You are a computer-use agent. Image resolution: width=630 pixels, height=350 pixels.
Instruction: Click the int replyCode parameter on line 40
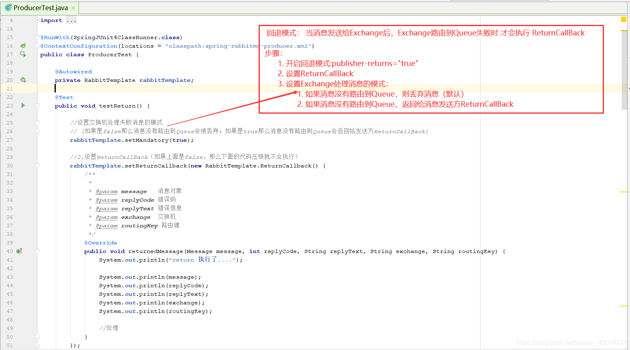[273, 251]
